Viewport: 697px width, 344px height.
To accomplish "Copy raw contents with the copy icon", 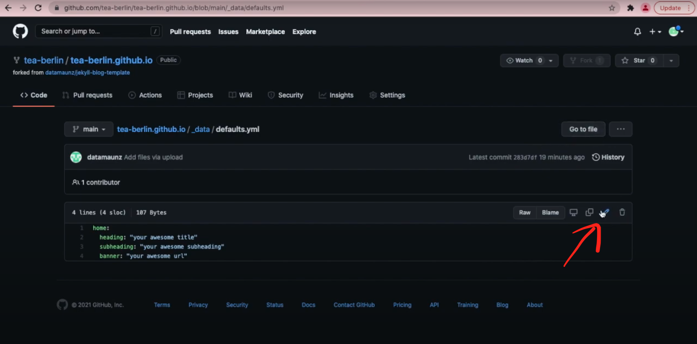I will tap(589, 212).
